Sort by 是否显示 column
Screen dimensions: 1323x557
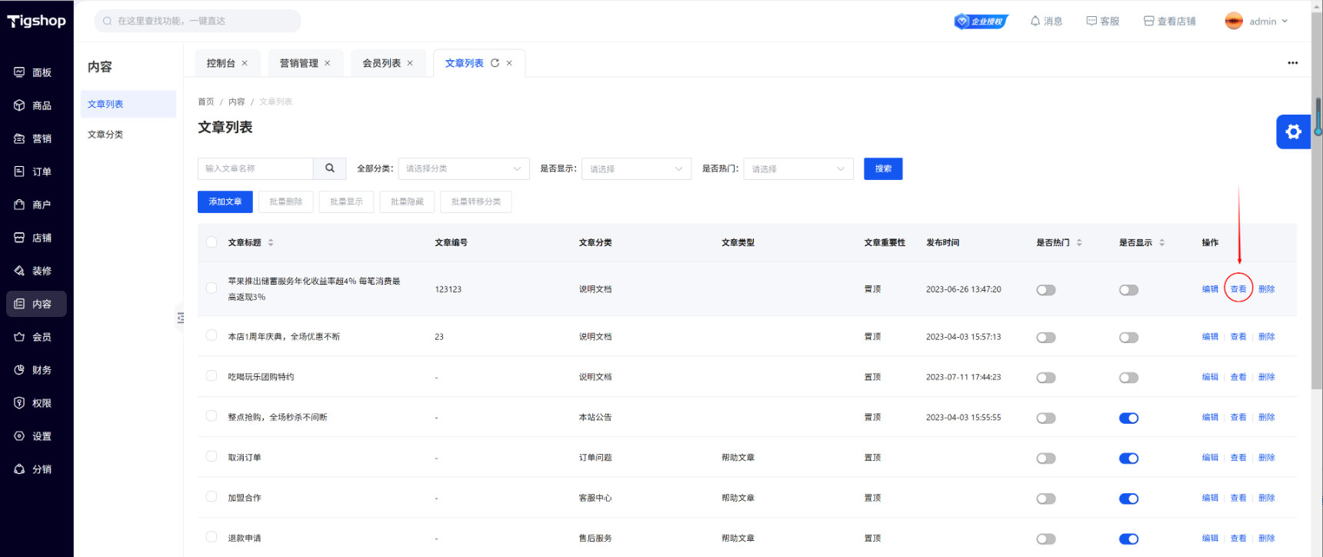(x=1161, y=242)
